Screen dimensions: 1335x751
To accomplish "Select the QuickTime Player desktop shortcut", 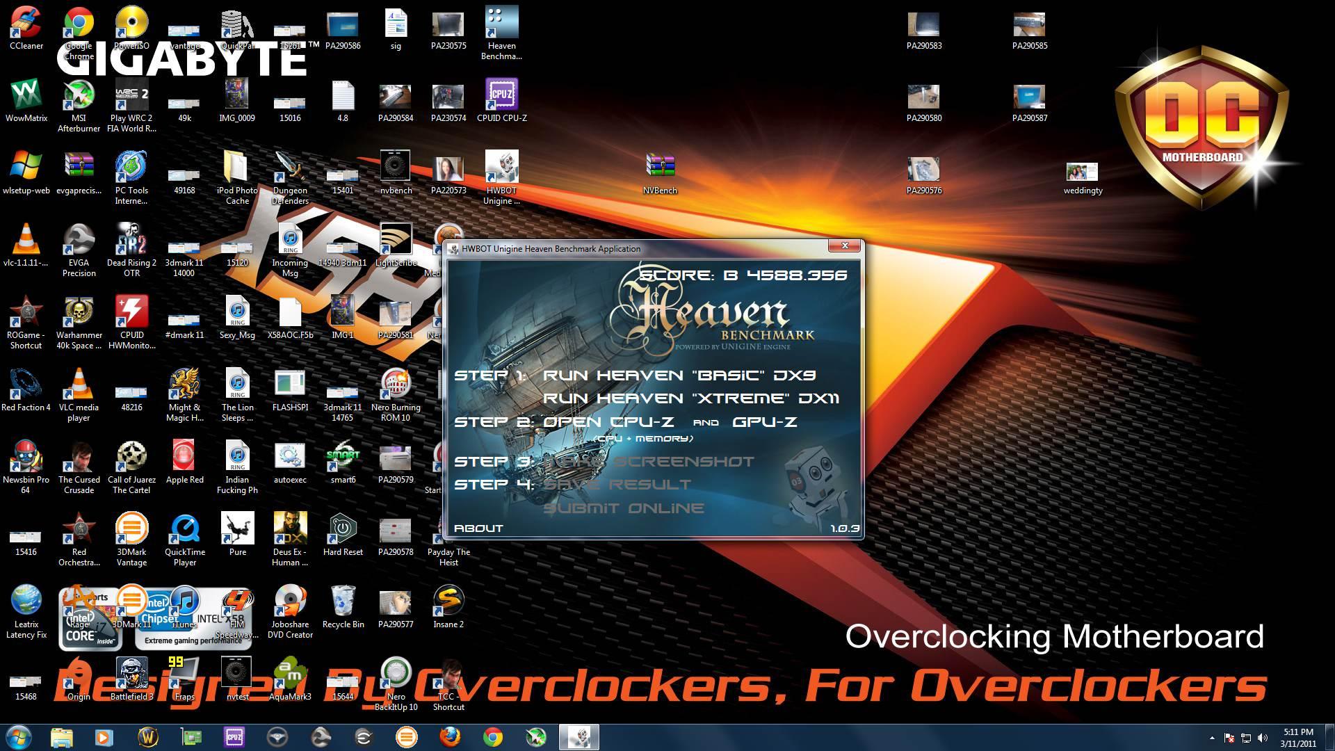I will point(184,540).
